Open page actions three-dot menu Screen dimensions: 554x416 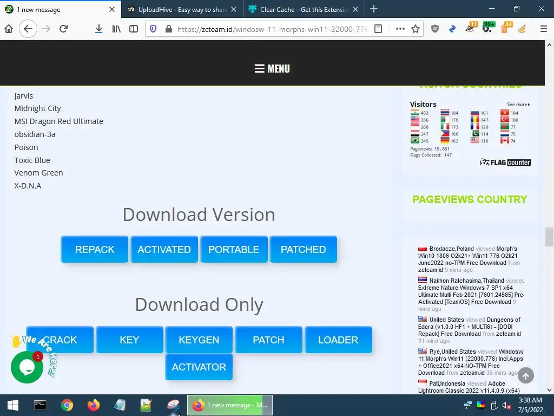[x=400, y=29]
